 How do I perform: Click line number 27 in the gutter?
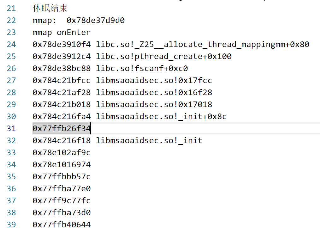[x=11, y=81]
